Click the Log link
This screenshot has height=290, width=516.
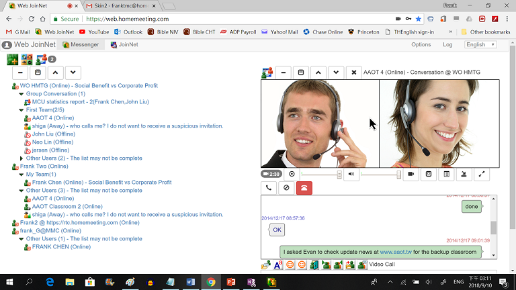click(447, 45)
